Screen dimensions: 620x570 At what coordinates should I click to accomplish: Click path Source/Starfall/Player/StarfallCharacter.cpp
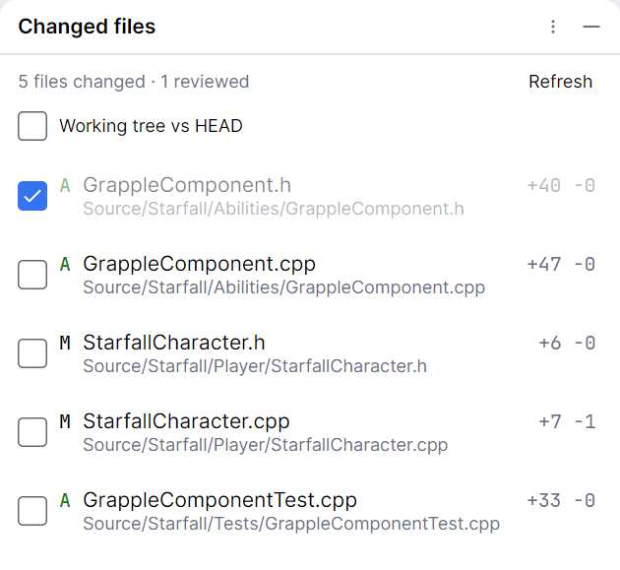coord(266,445)
